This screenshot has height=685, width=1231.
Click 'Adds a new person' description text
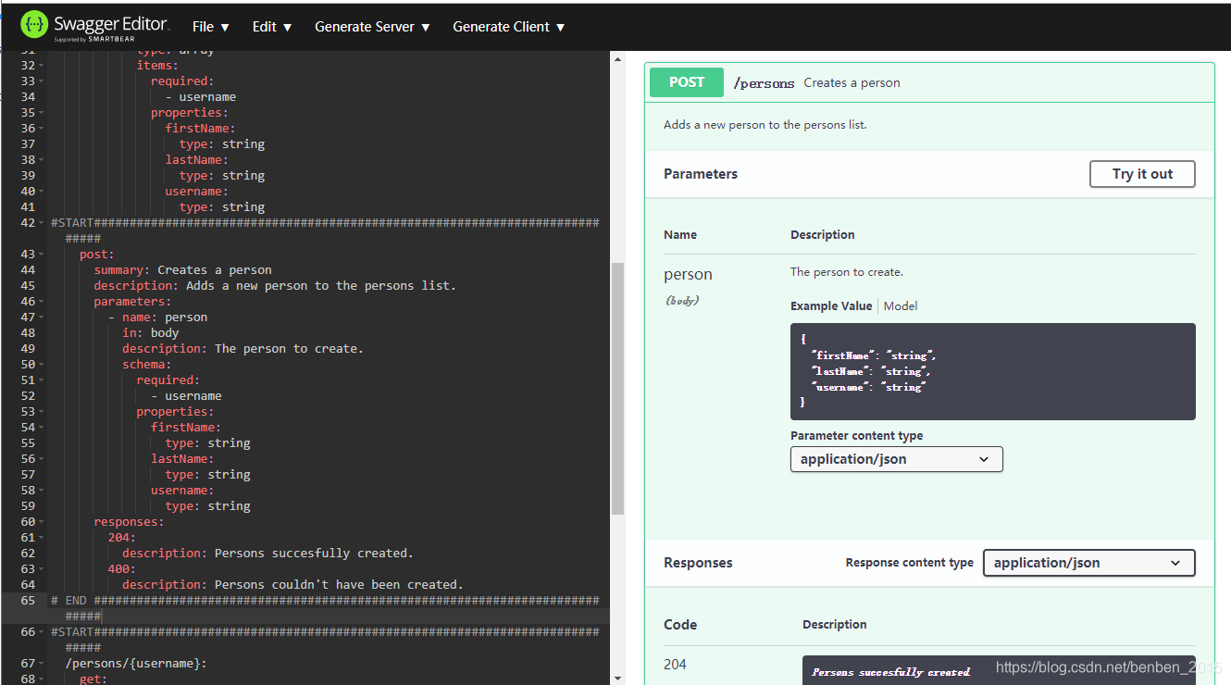coord(765,124)
